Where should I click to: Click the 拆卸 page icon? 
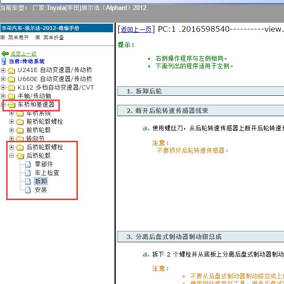click(28, 181)
